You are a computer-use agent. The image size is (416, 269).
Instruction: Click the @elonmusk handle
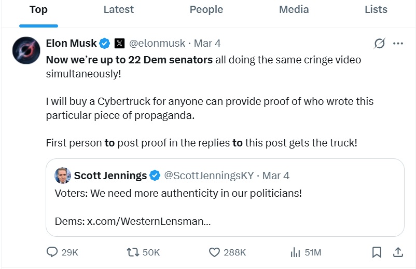point(157,43)
